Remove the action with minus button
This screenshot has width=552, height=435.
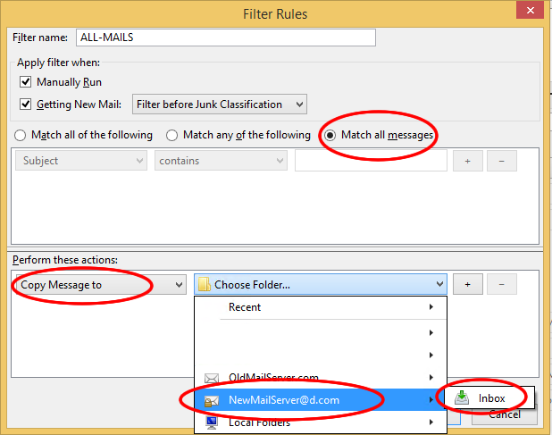click(502, 284)
